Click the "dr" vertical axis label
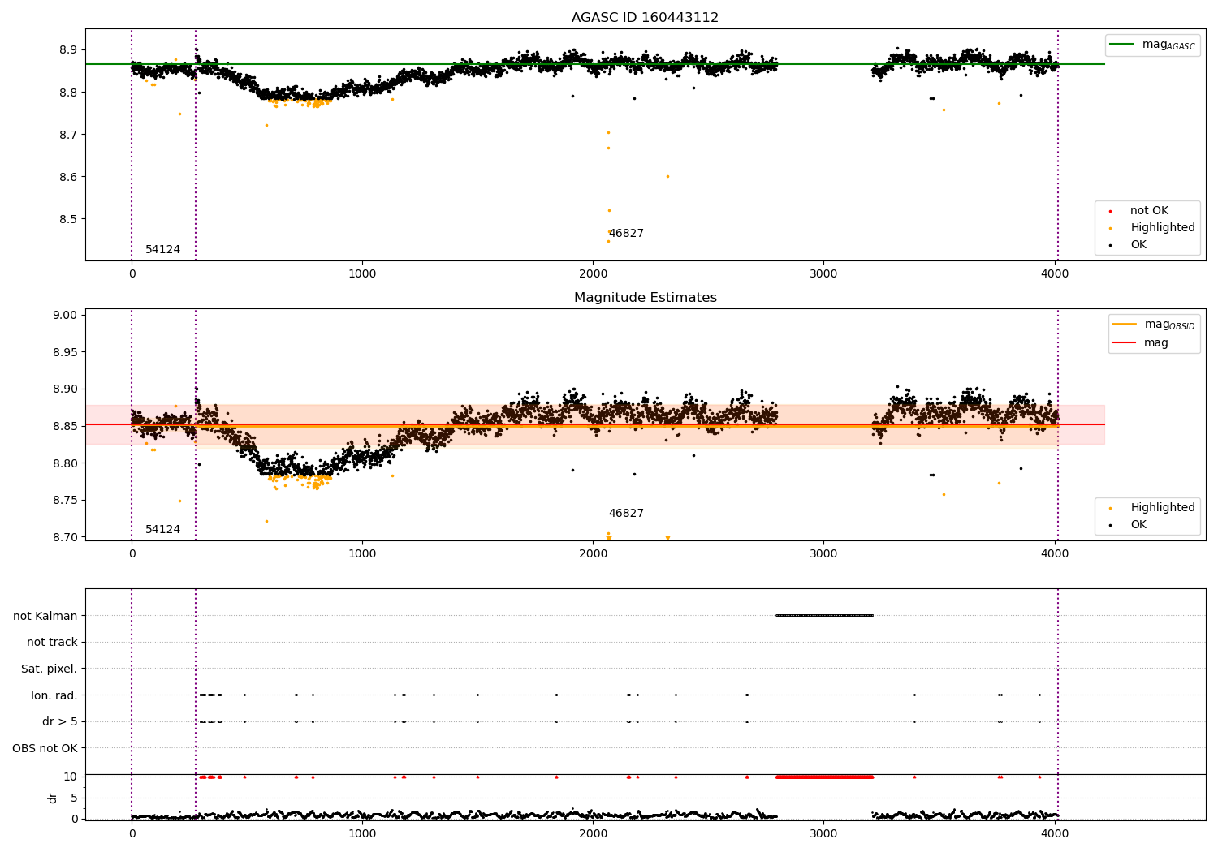1218x852 pixels. [x=53, y=798]
